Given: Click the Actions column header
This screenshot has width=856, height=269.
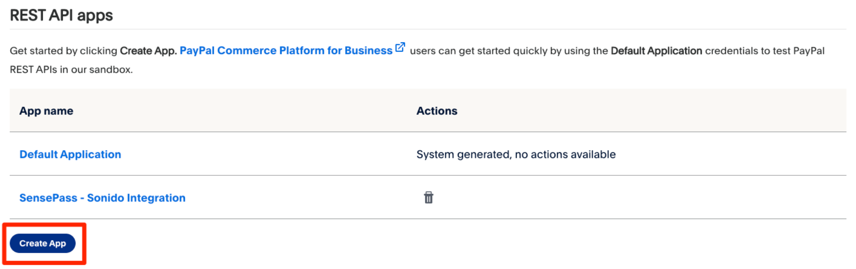Looking at the screenshot, I should [436, 111].
